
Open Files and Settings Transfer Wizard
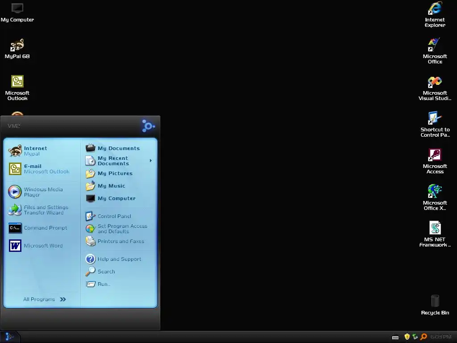[42, 210]
